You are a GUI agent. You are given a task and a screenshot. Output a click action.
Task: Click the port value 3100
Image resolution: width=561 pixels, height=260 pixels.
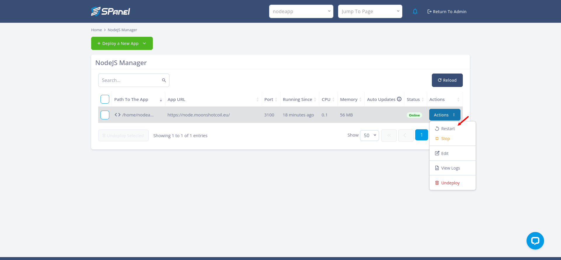(269, 115)
